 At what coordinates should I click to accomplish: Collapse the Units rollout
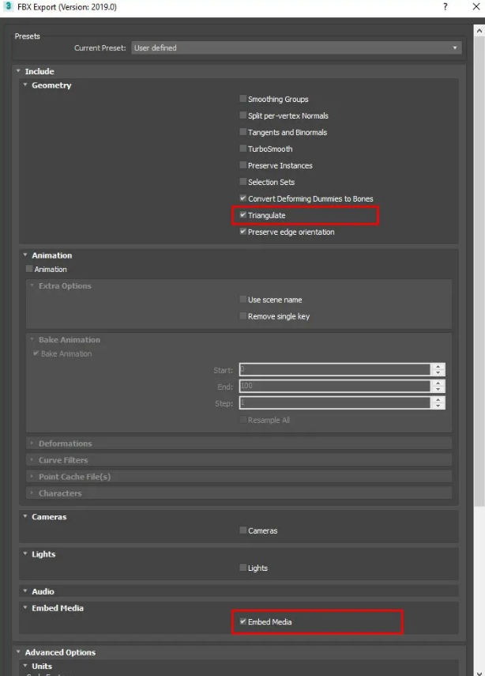pos(25,666)
